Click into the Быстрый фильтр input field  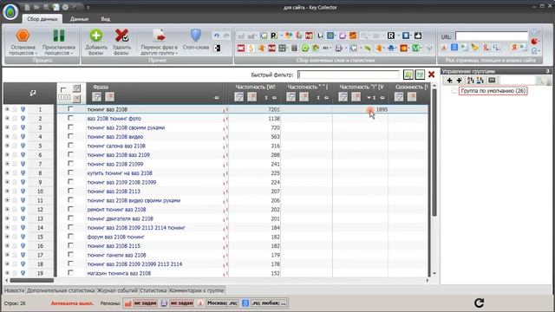click(349, 75)
